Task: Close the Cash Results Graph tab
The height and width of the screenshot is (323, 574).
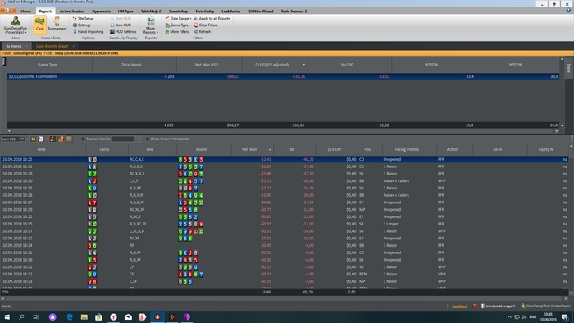Action: pyautogui.click(x=73, y=46)
